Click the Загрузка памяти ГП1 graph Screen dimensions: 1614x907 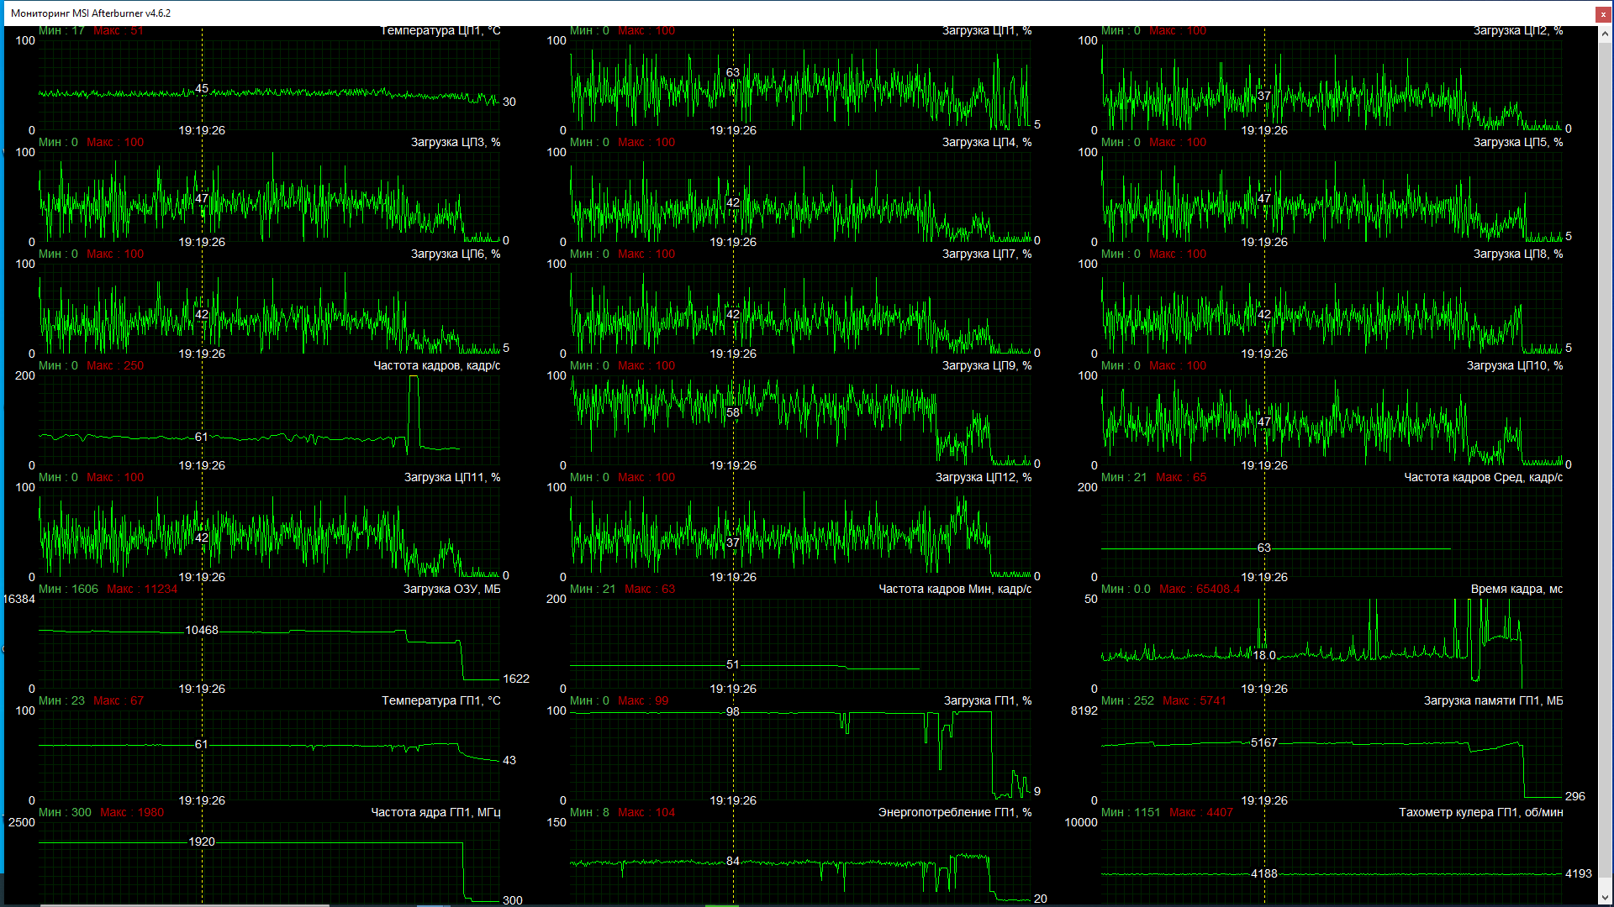point(1332,755)
